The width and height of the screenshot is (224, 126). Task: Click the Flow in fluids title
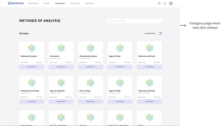(x=85, y=91)
